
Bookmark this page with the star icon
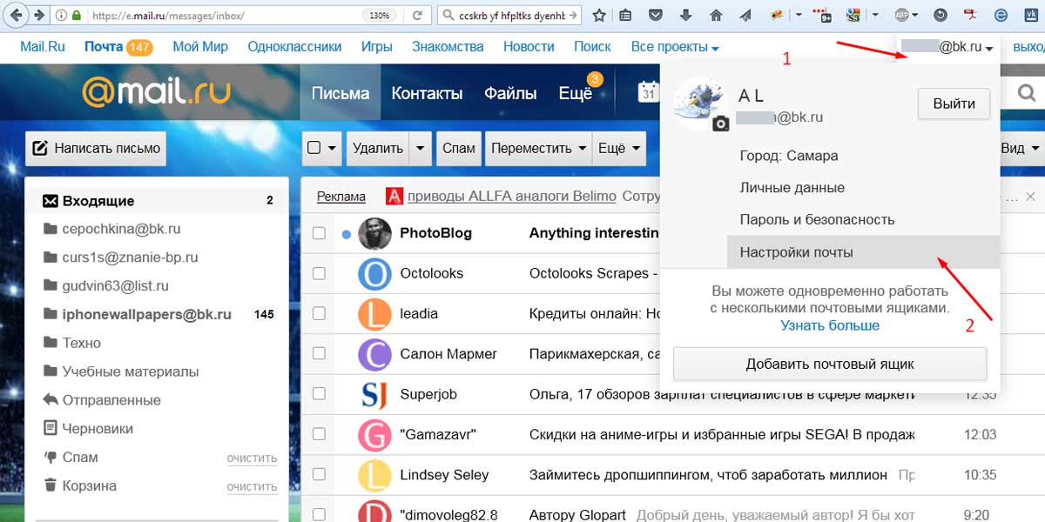[599, 15]
